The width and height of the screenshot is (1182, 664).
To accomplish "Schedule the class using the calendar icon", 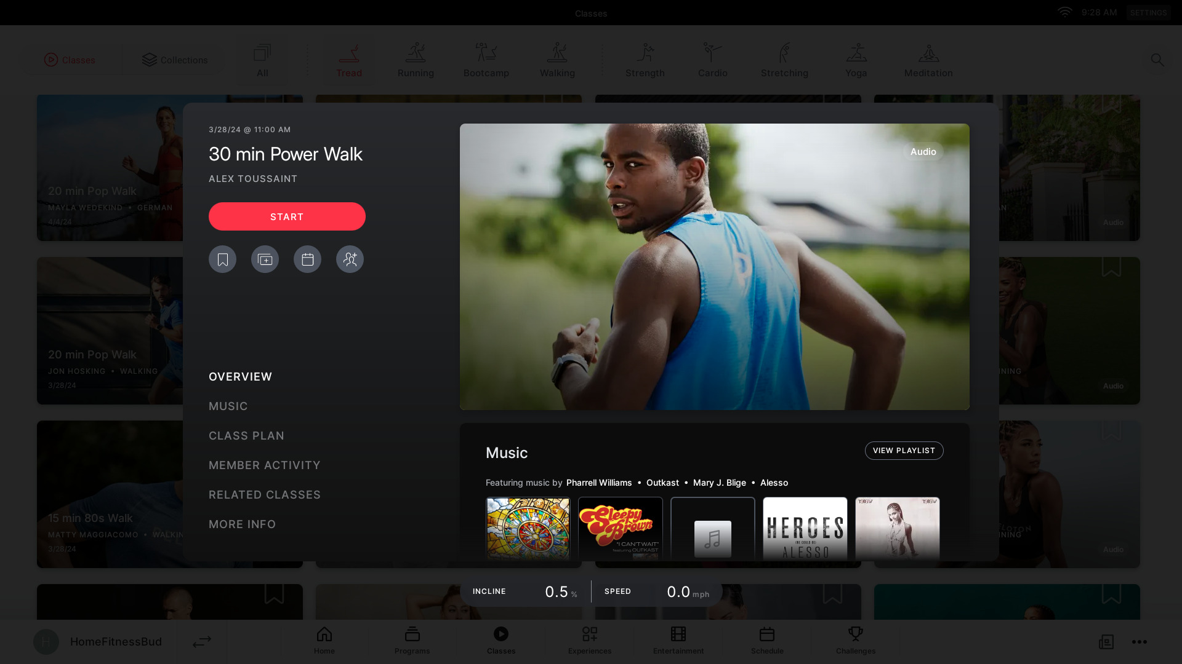I will (x=307, y=259).
